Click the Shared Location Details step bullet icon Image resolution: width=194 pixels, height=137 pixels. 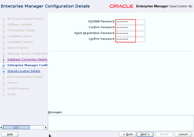pos(4,71)
